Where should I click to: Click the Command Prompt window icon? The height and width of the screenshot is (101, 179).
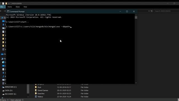pos(8,12)
